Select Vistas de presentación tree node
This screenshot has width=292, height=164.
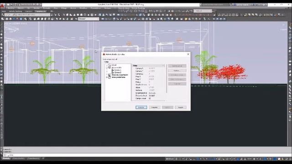pos(120,75)
